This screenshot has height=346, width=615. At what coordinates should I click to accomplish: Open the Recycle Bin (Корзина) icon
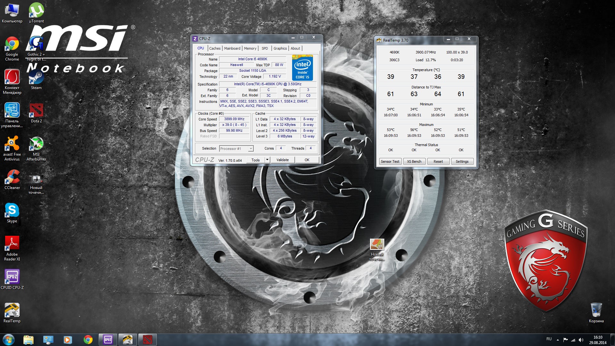[596, 310]
